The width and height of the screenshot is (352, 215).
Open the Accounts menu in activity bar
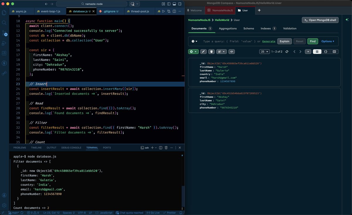(x=4, y=195)
